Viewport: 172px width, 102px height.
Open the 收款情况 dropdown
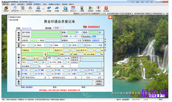(102, 37)
